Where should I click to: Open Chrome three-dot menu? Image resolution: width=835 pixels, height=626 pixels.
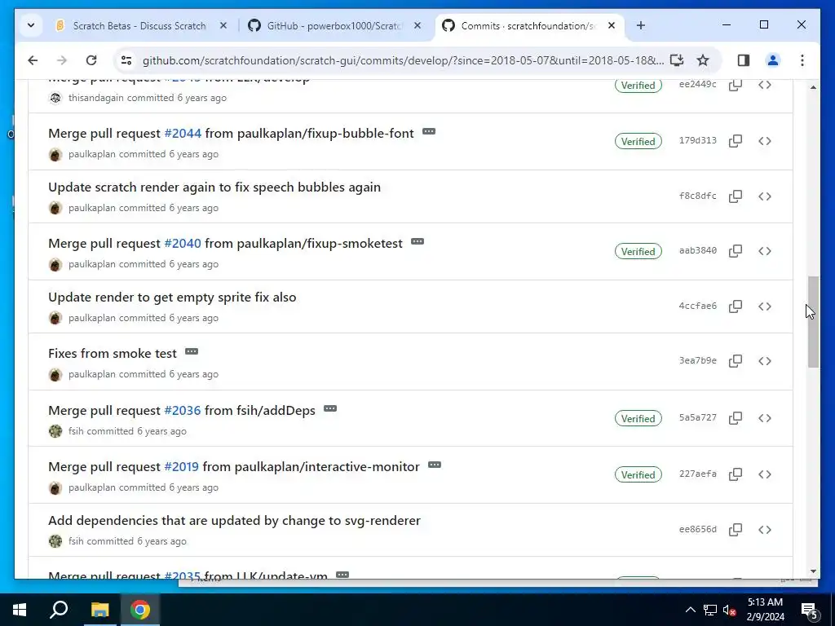(x=802, y=60)
